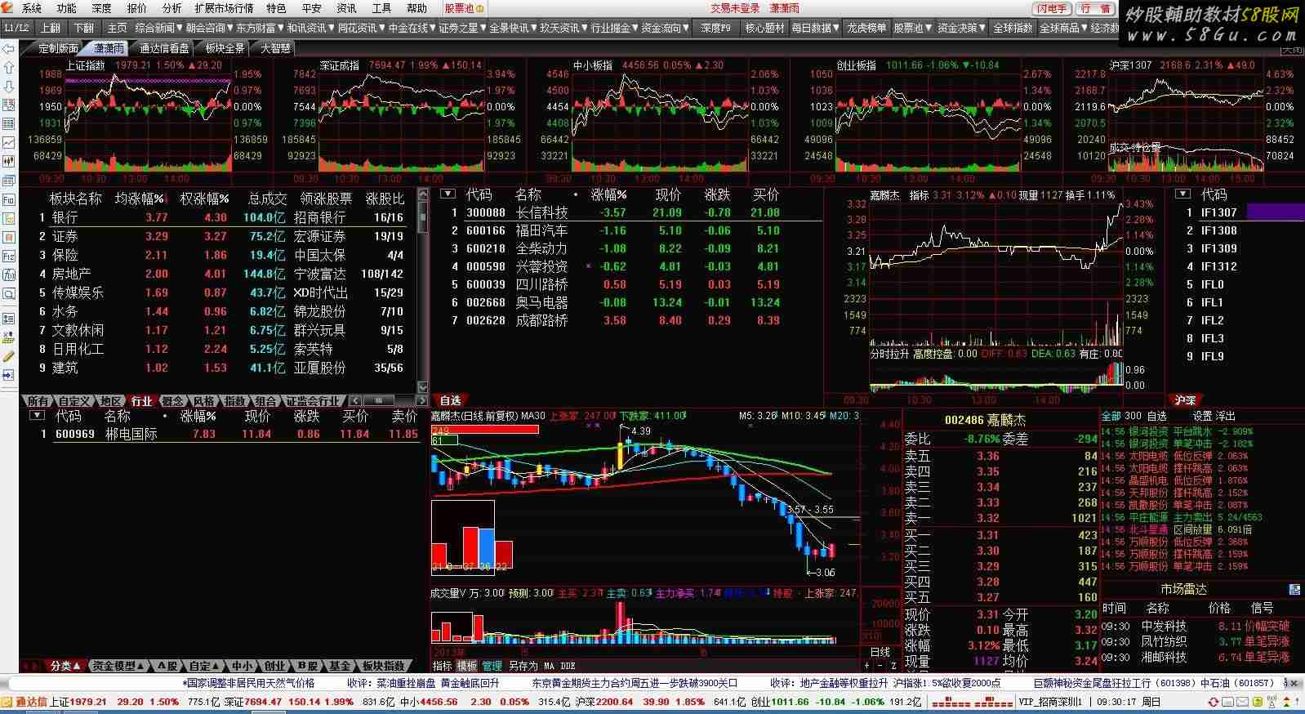Click the sector tabs scroll-left arrow

pos(355,401)
